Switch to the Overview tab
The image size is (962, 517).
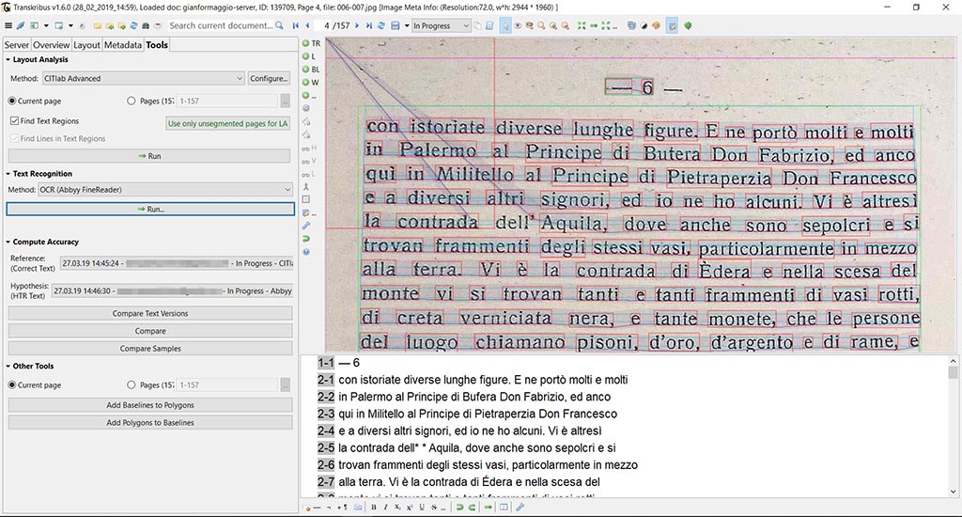pos(51,45)
